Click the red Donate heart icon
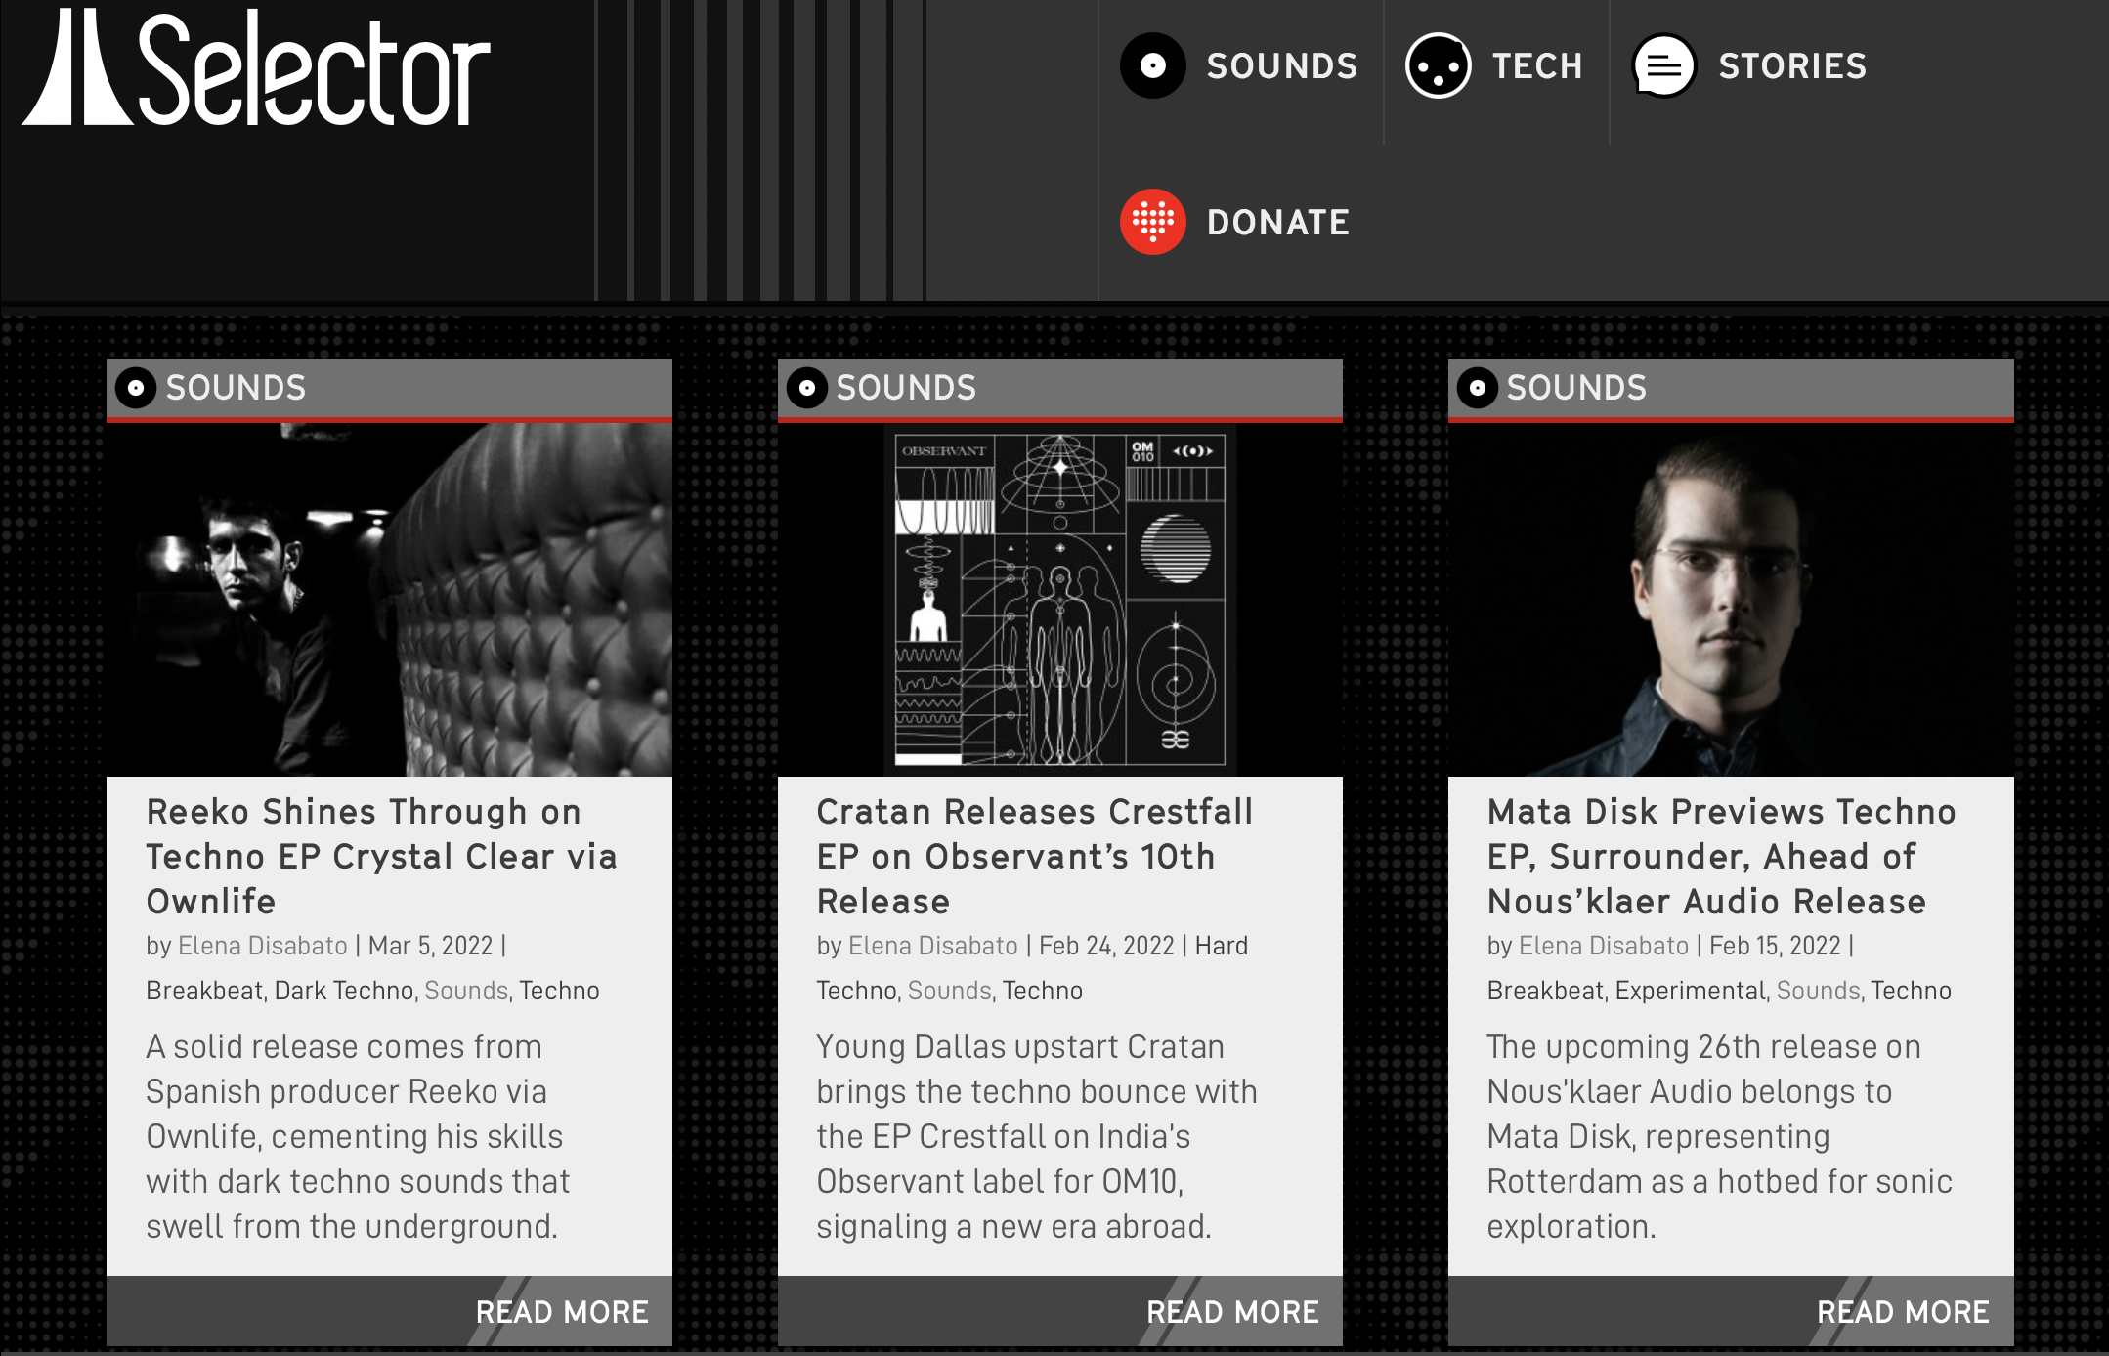 pos(1152,222)
